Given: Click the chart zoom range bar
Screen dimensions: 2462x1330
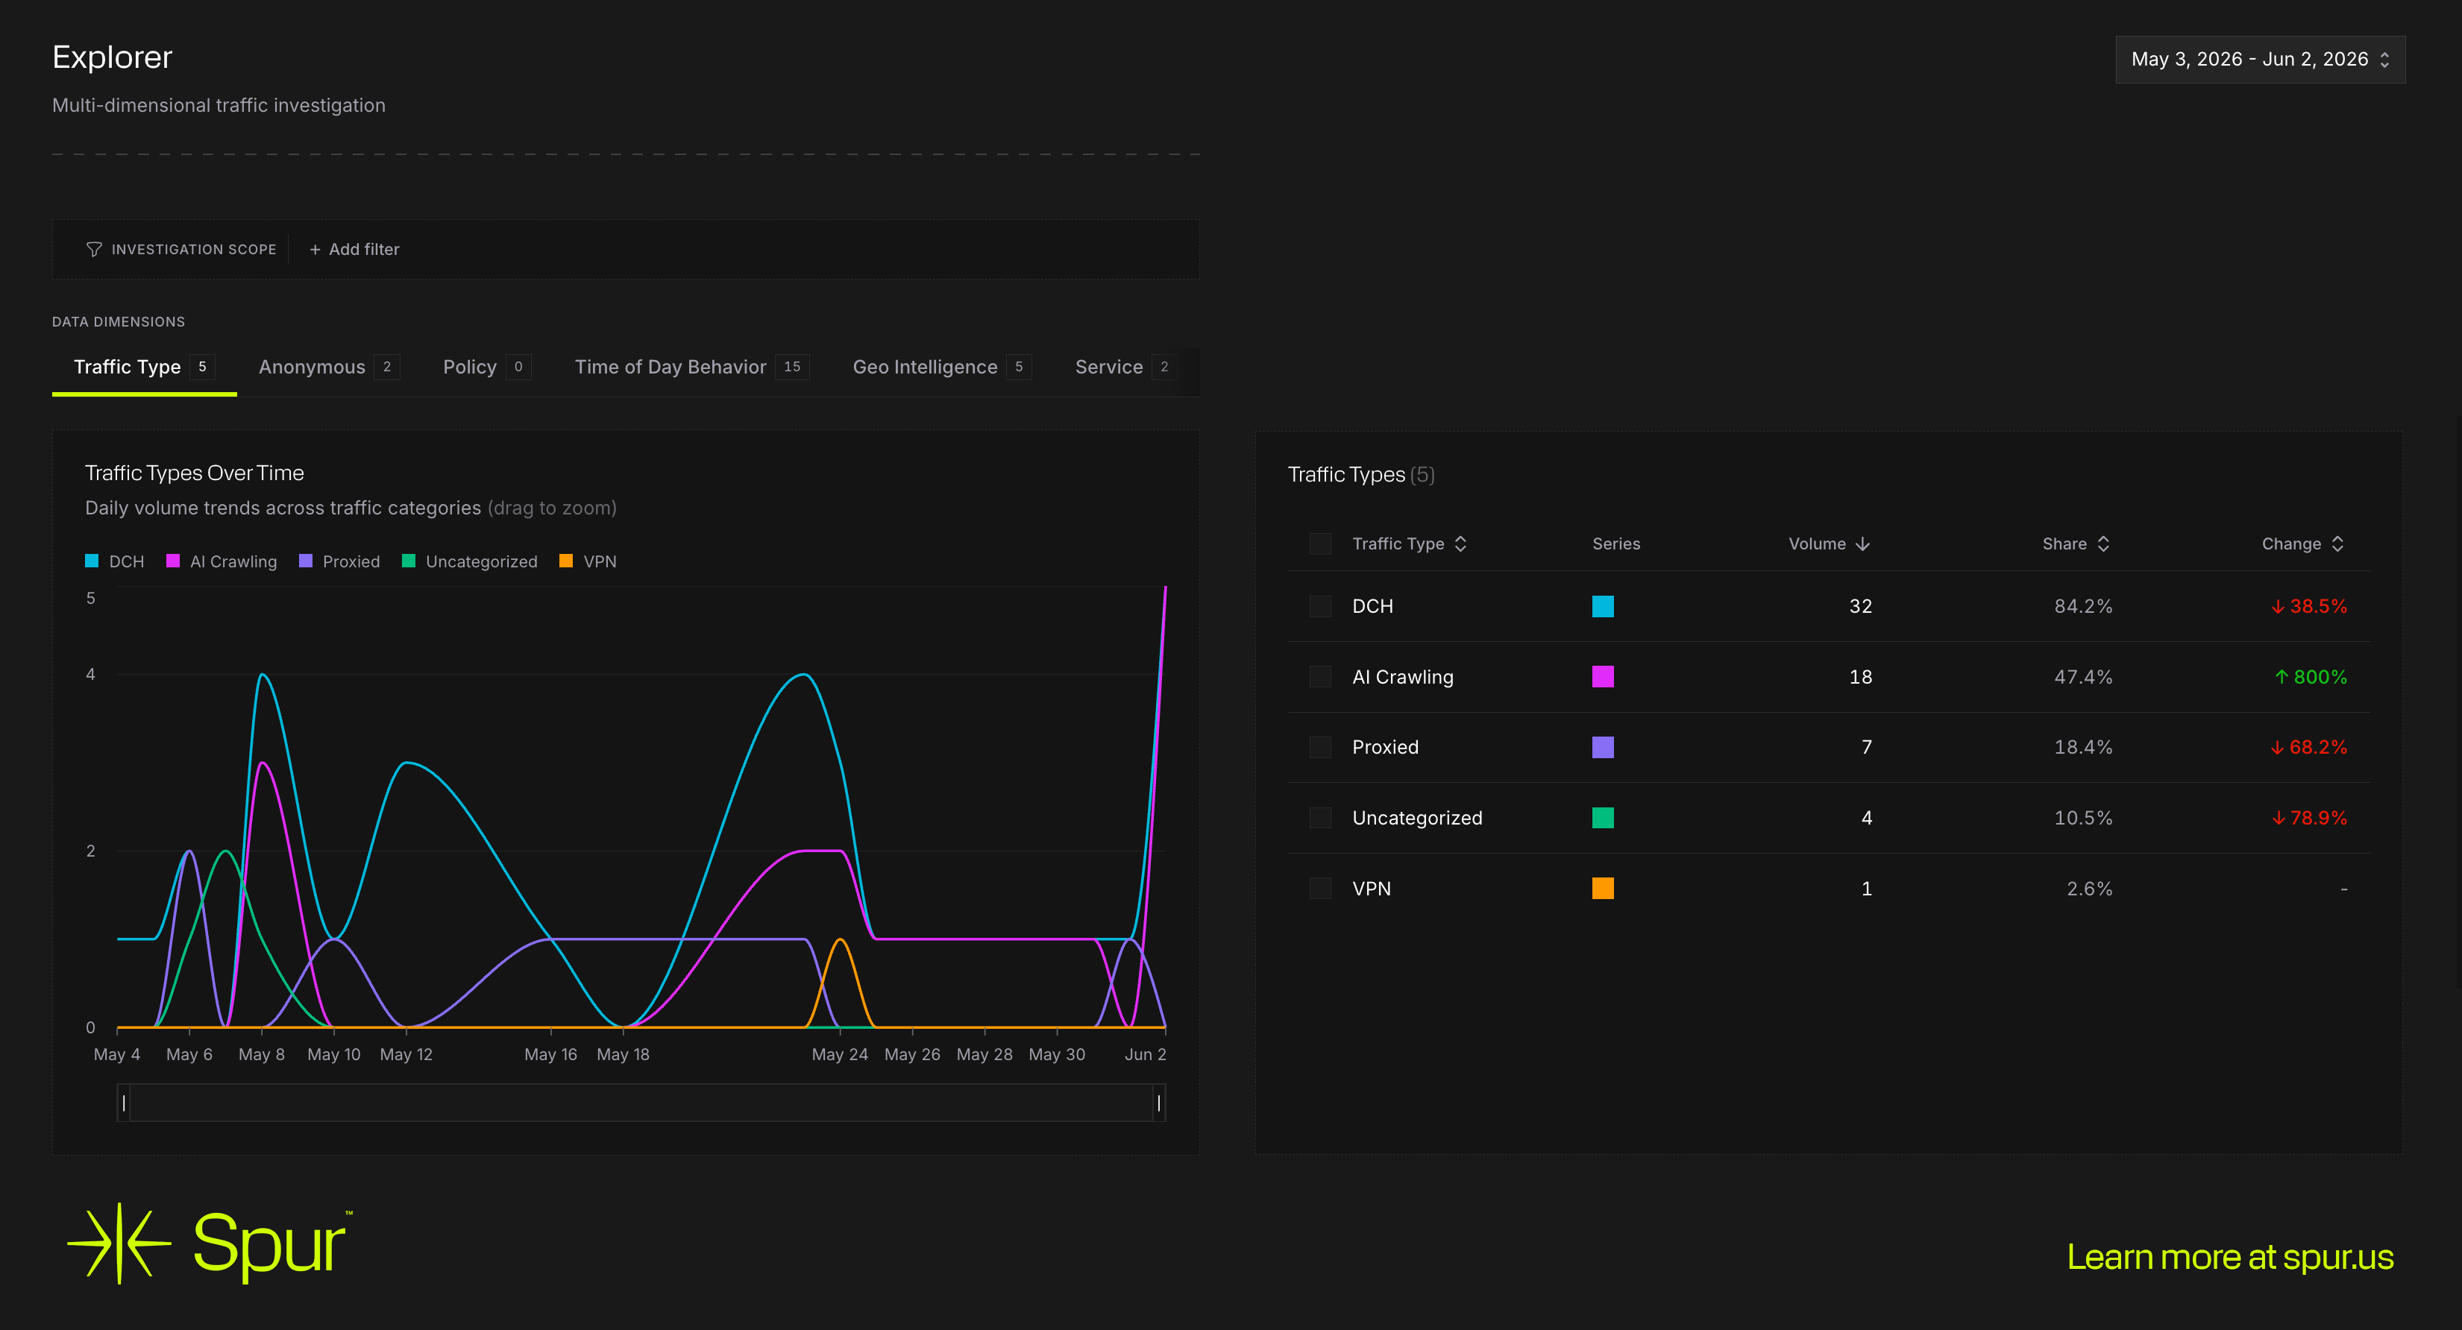Looking at the screenshot, I should pyautogui.click(x=641, y=1103).
